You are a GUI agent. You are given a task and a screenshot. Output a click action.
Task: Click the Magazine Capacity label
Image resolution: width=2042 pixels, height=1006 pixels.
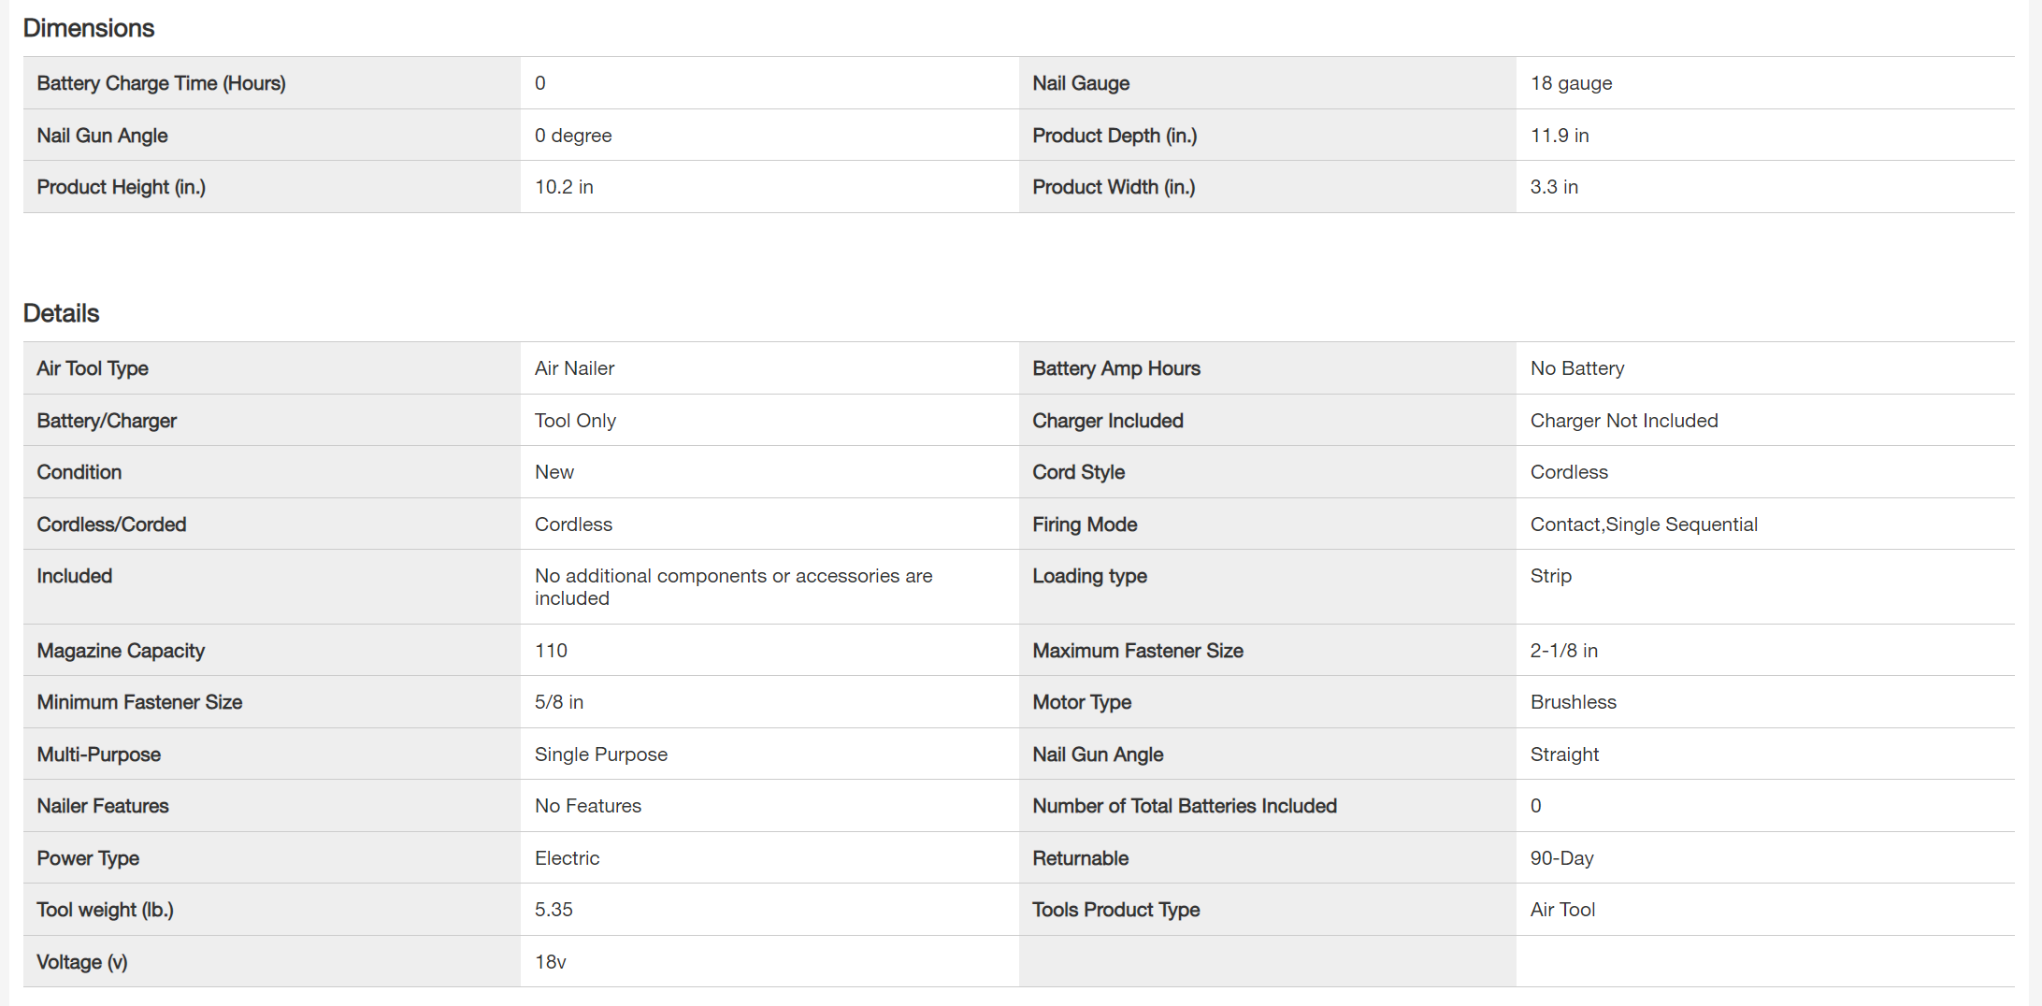(121, 651)
